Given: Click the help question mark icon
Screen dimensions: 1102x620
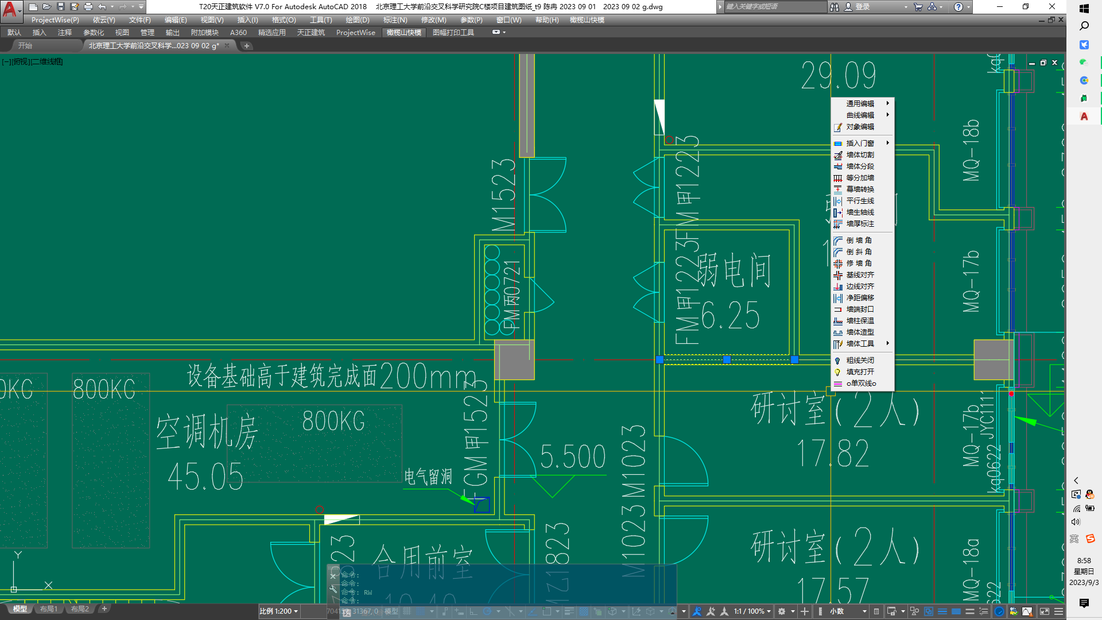Looking at the screenshot, I should point(959,7).
